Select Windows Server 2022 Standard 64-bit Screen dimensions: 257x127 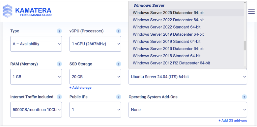click(x=186, y=27)
